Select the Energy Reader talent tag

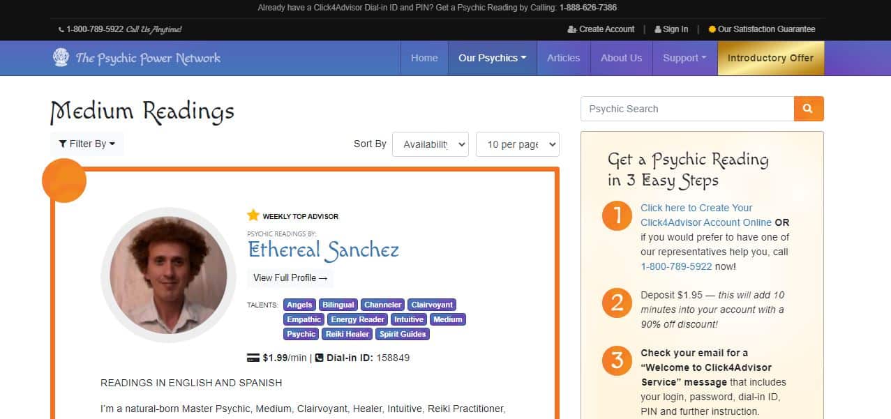tap(358, 319)
